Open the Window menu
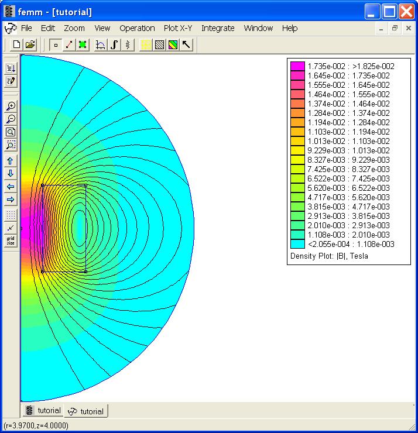This screenshot has height=433, width=418. pyautogui.click(x=258, y=28)
